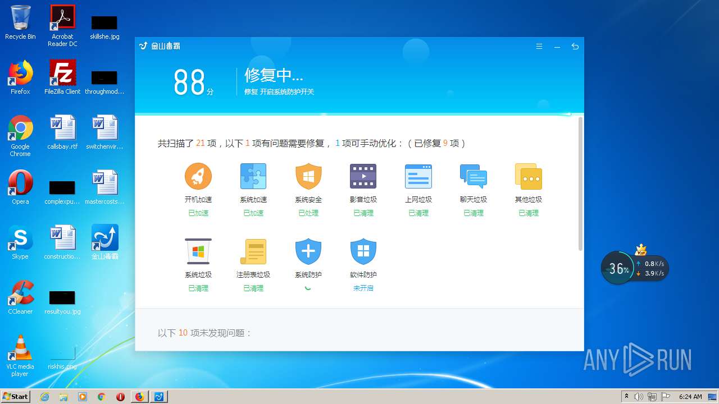Select the 影音垃圾 film icon
Image resolution: width=719 pixels, height=404 pixels.
click(363, 176)
